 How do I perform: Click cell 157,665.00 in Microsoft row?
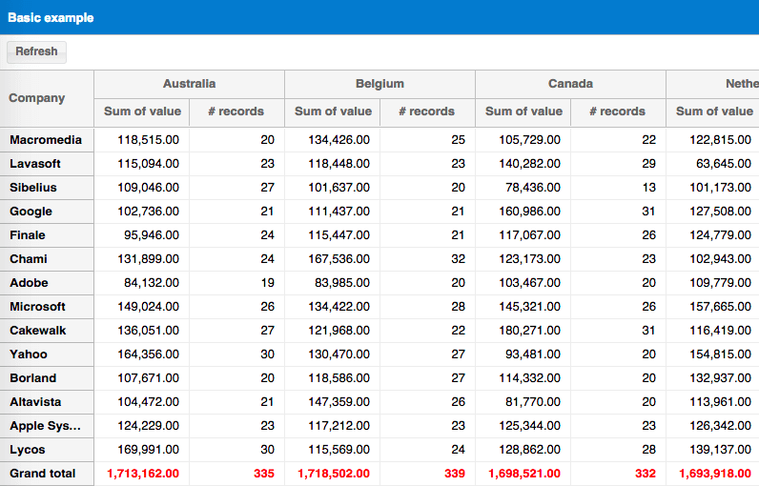pyautogui.click(x=713, y=307)
